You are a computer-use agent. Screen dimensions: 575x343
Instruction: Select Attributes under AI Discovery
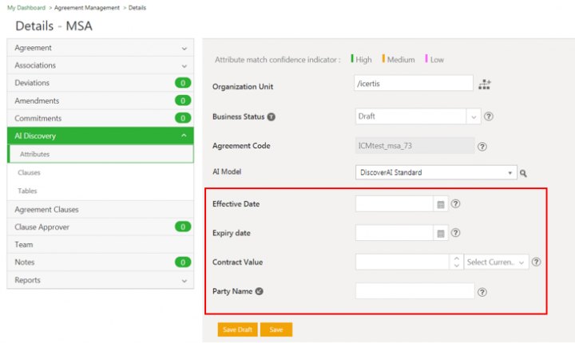click(101, 154)
